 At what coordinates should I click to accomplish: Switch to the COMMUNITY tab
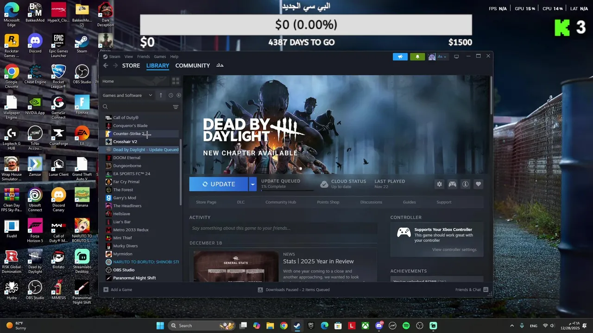coord(193,66)
